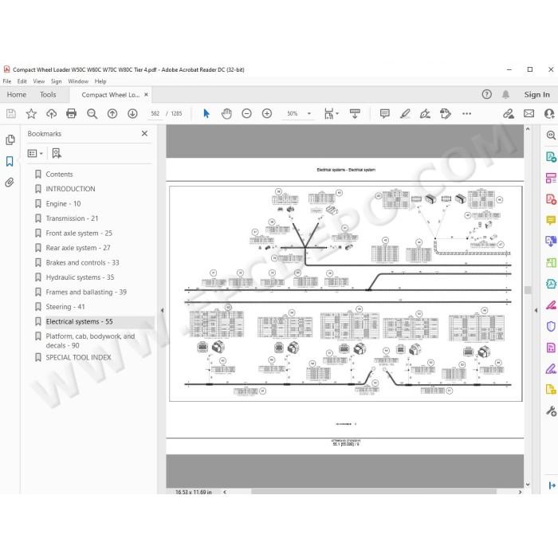Viewport: 558px width, 558px height.
Task: Click the Sign In button
Action: (x=536, y=95)
